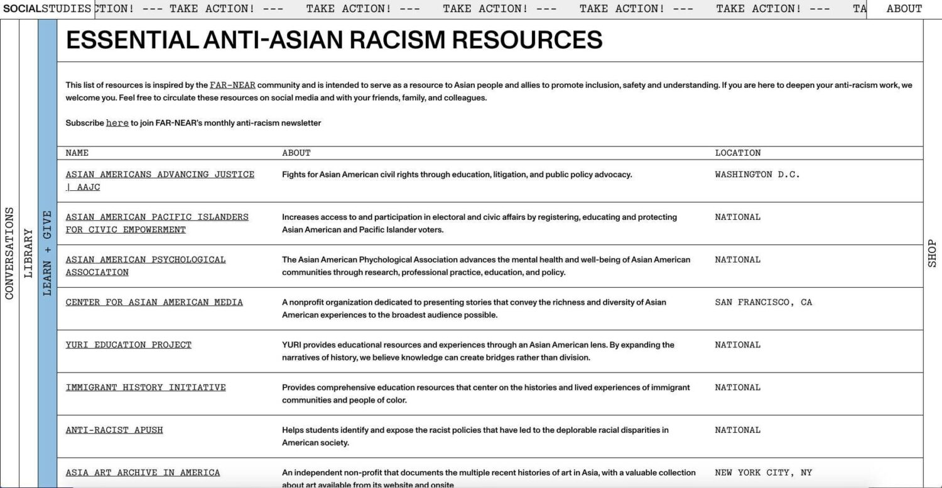Click the intro paragraph about inclusion and safety
Image resolution: width=942 pixels, height=488 pixels.
coord(489,92)
